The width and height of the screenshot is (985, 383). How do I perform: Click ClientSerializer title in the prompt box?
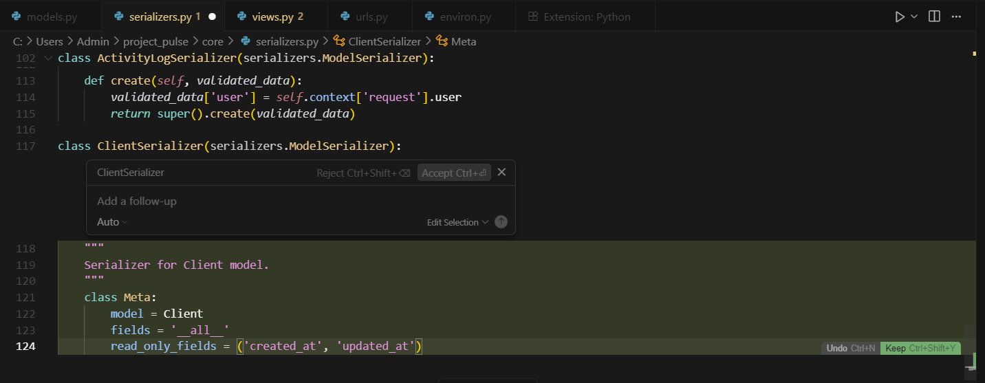point(131,173)
